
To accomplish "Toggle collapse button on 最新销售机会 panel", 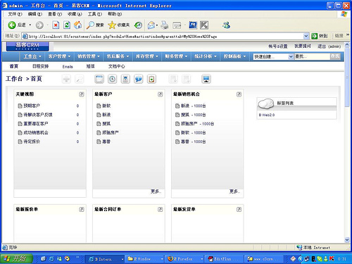I will [239, 94].
